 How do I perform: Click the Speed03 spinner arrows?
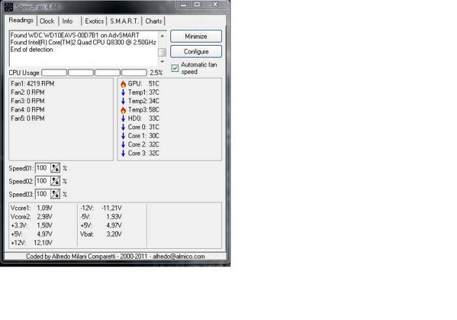pyautogui.click(x=55, y=194)
